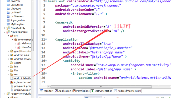171x98 pixels.
Task: Click the PagerViewerStudy project icon
Action: [8, 94]
